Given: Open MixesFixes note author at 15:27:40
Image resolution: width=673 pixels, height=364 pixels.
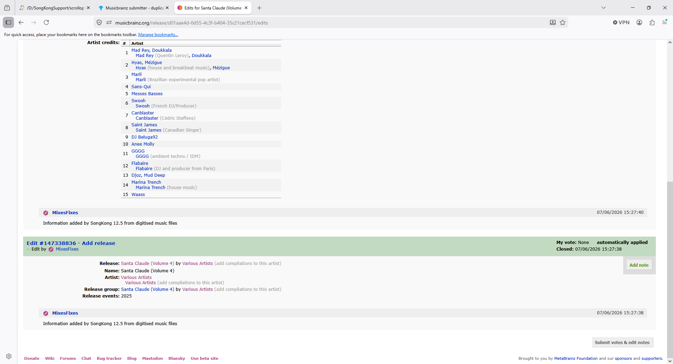Looking at the screenshot, I should 65,213.
